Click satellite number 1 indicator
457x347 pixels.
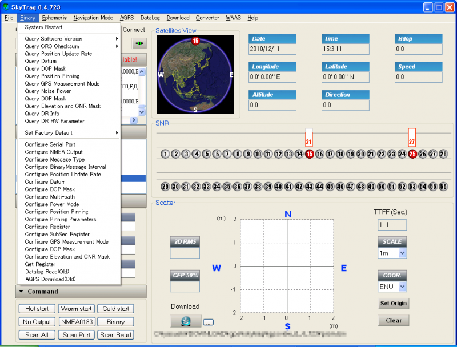165,154
